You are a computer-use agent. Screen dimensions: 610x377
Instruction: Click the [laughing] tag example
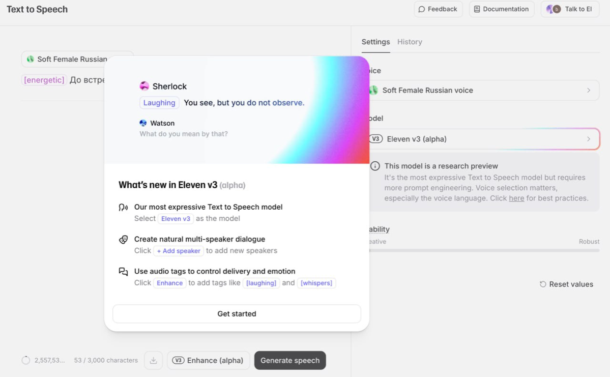click(x=261, y=283)
